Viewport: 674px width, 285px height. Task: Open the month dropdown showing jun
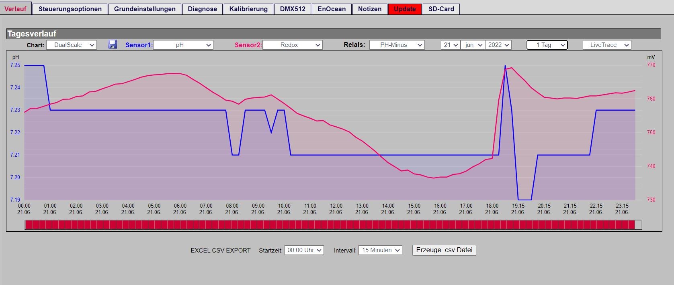[x=473, y=45]
